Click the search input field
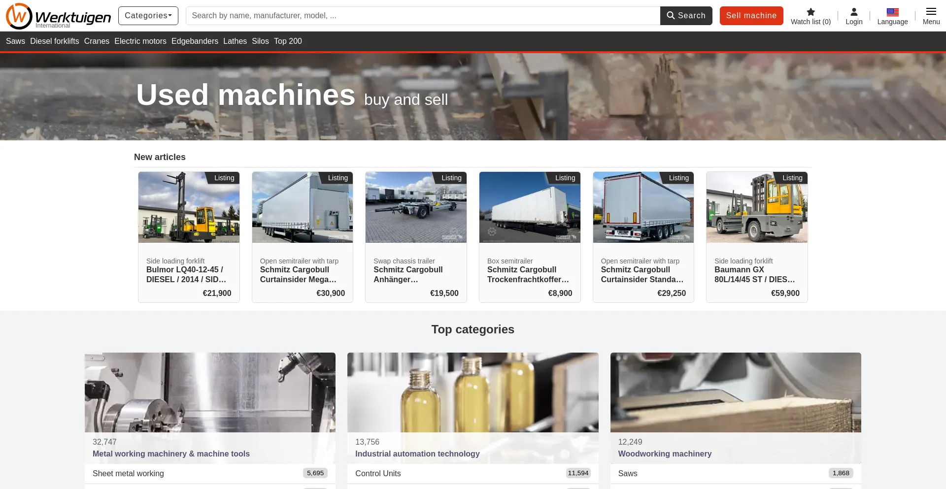 [423, 16]
